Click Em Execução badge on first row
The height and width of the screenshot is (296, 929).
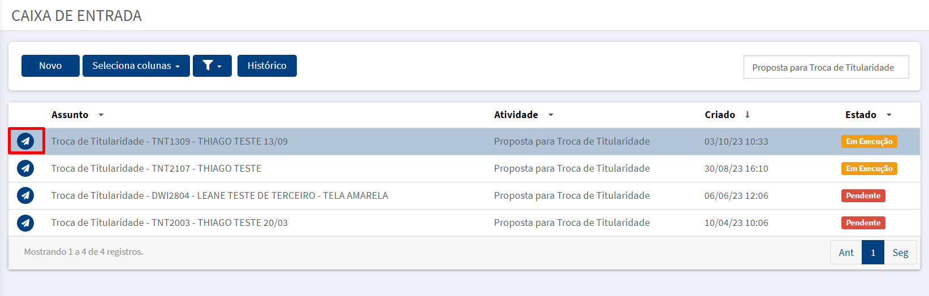(x=869, y=141)
